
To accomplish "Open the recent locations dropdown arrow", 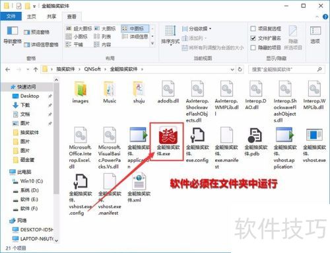I will pyautogui.click(x=28, y=69).
